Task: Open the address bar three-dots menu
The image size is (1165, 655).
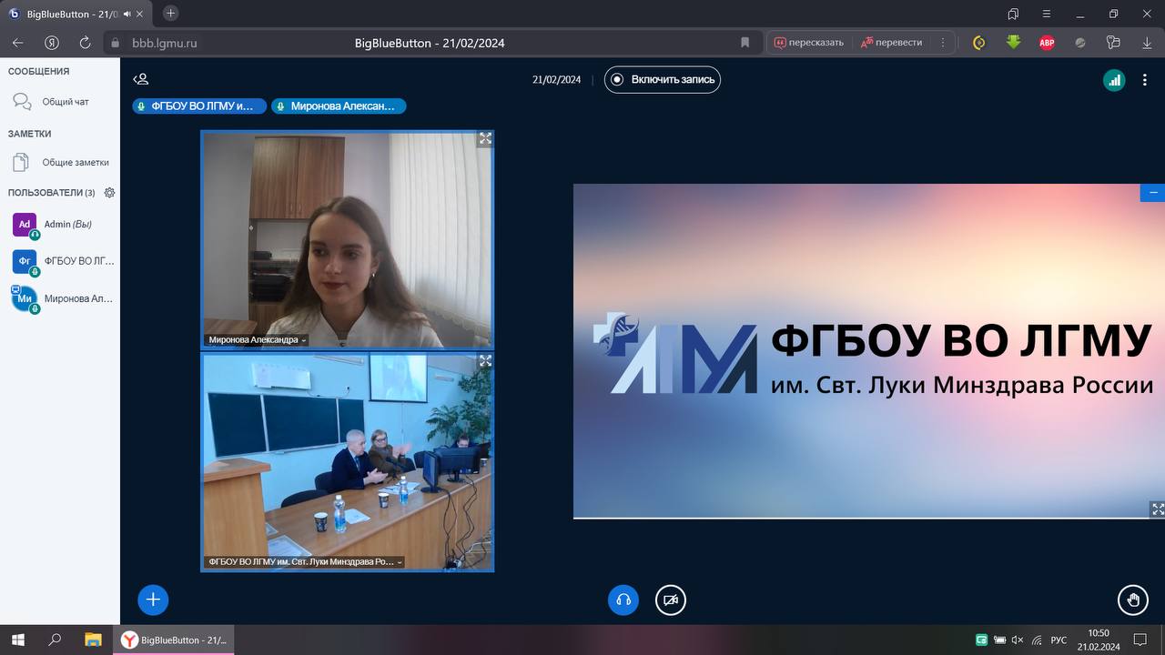Action: pos(943,43)
